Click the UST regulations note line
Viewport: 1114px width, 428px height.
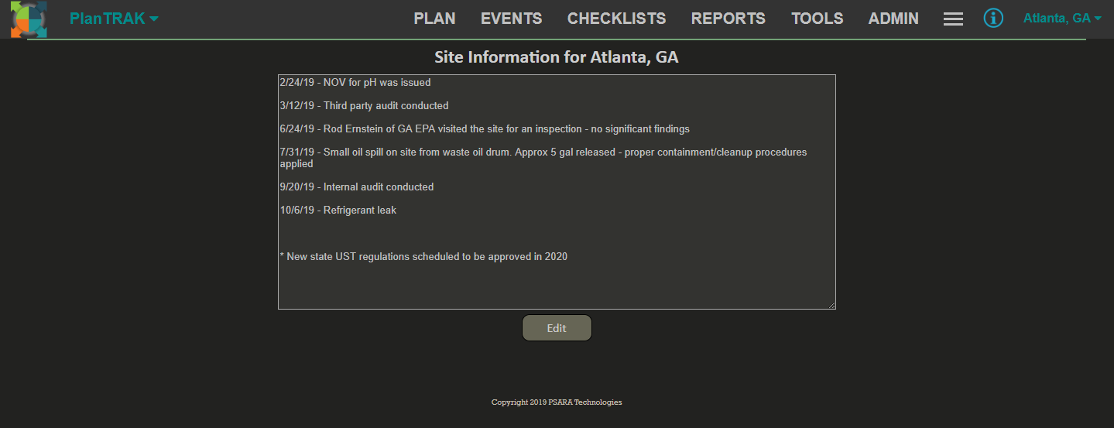tap(423, 256)
